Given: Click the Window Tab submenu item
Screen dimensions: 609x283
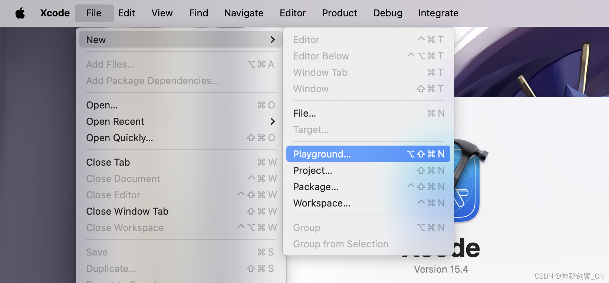Looking at the screenshot, I should (368, 72).
